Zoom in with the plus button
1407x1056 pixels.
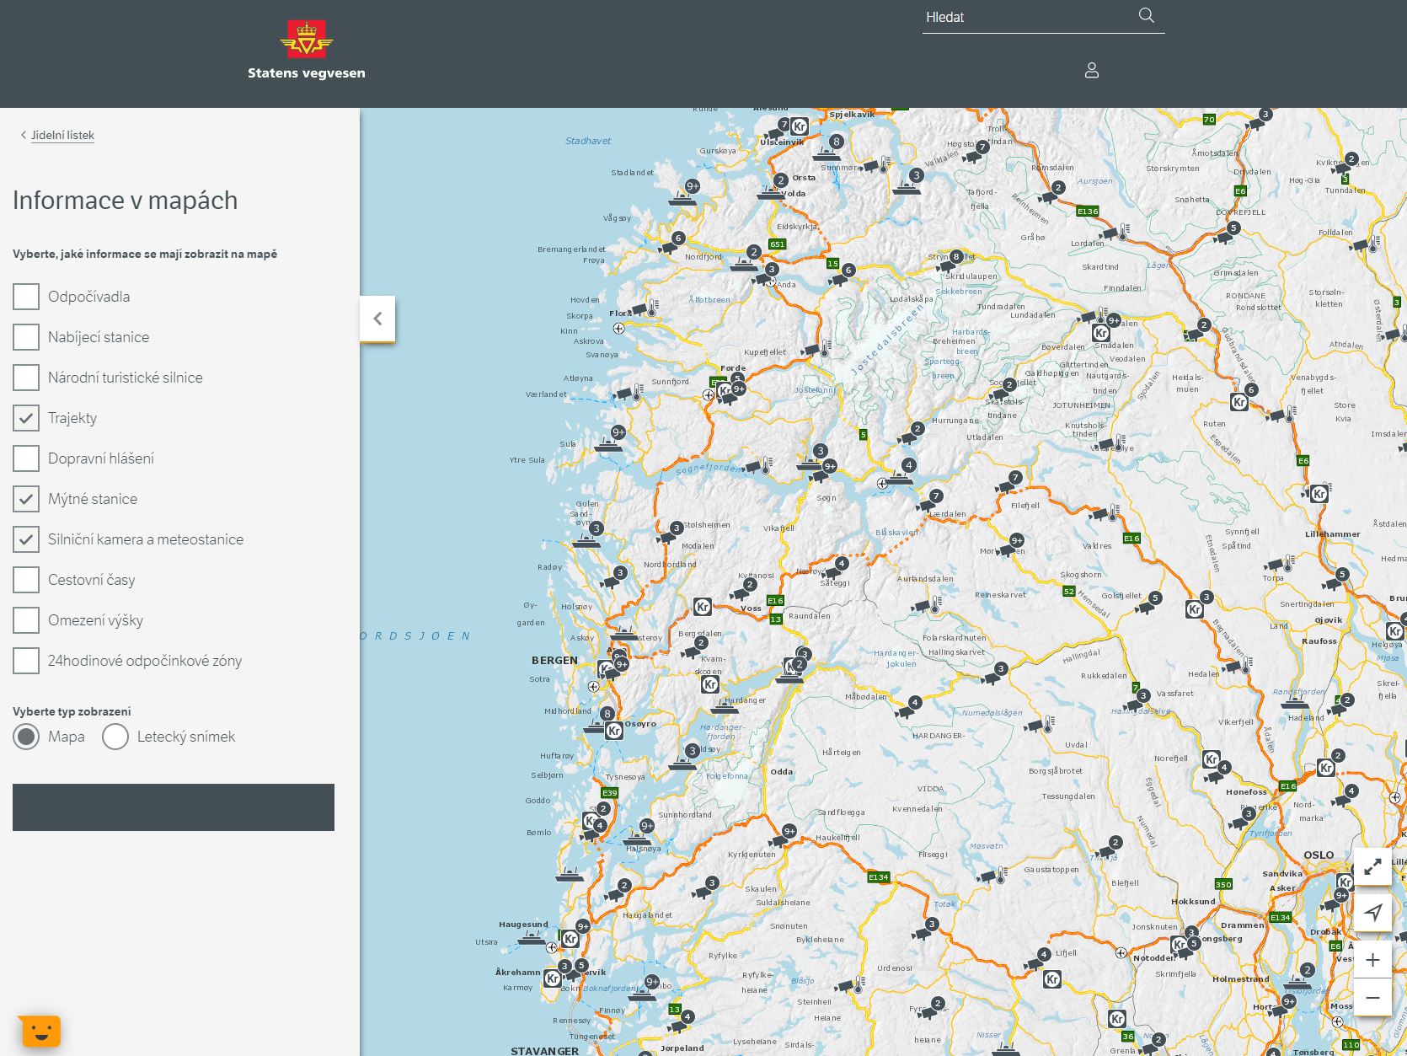pos(1372,960)
